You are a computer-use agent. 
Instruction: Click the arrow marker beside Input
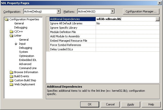[x=16, y=44]
